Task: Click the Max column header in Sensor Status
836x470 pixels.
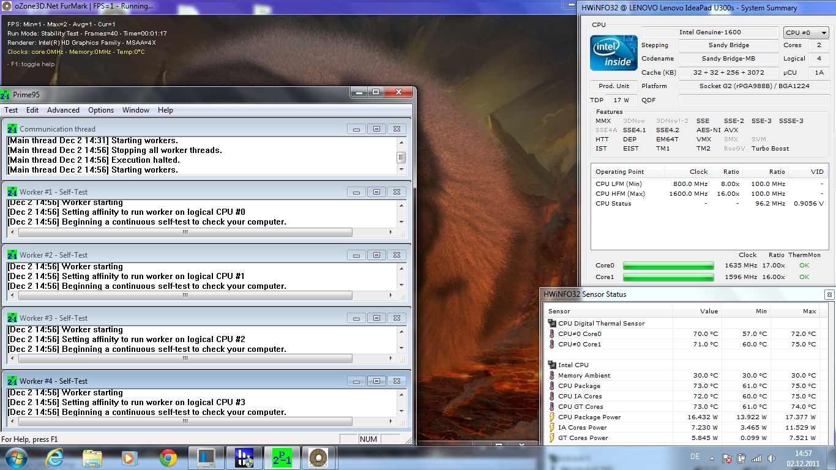Action: 794,311
